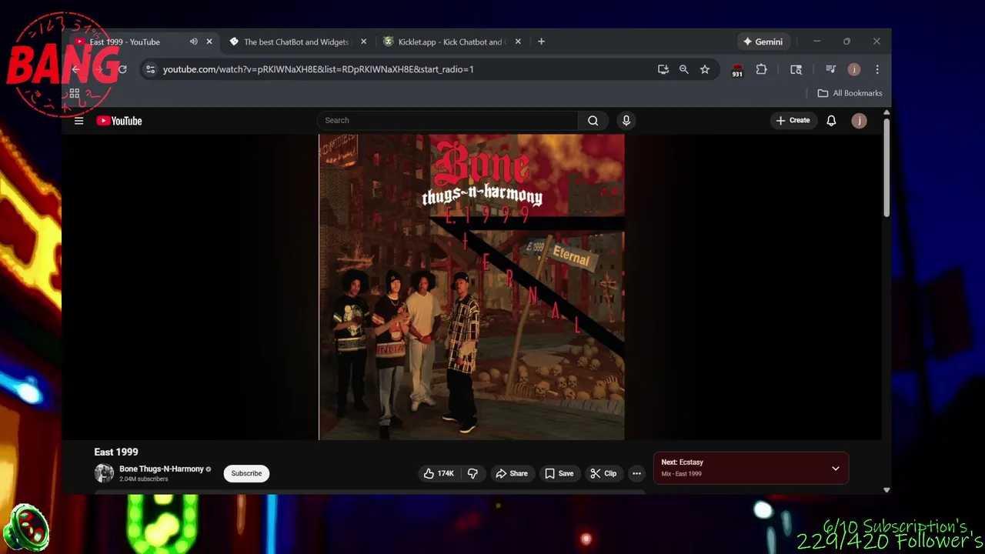Open the Chrome tab search icon
The height and width of the screenshot is (554, 985).
pos(796,69)
